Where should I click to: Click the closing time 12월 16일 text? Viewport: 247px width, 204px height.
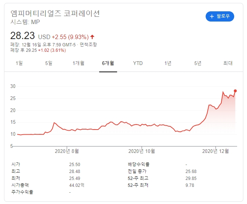[31, 45]
